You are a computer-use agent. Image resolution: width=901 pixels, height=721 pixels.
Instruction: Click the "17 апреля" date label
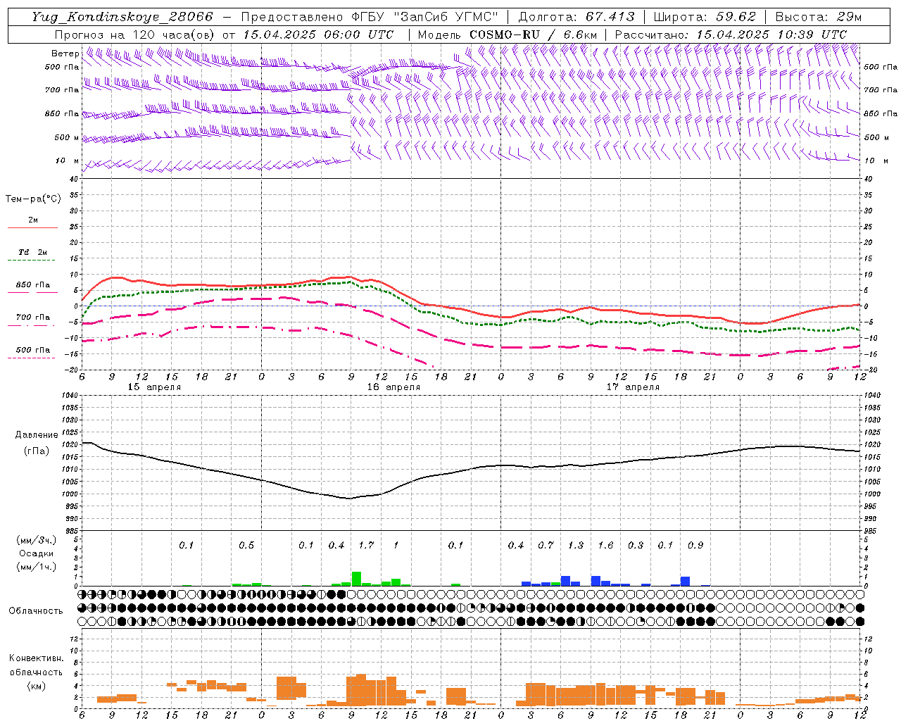coord(633,387)
